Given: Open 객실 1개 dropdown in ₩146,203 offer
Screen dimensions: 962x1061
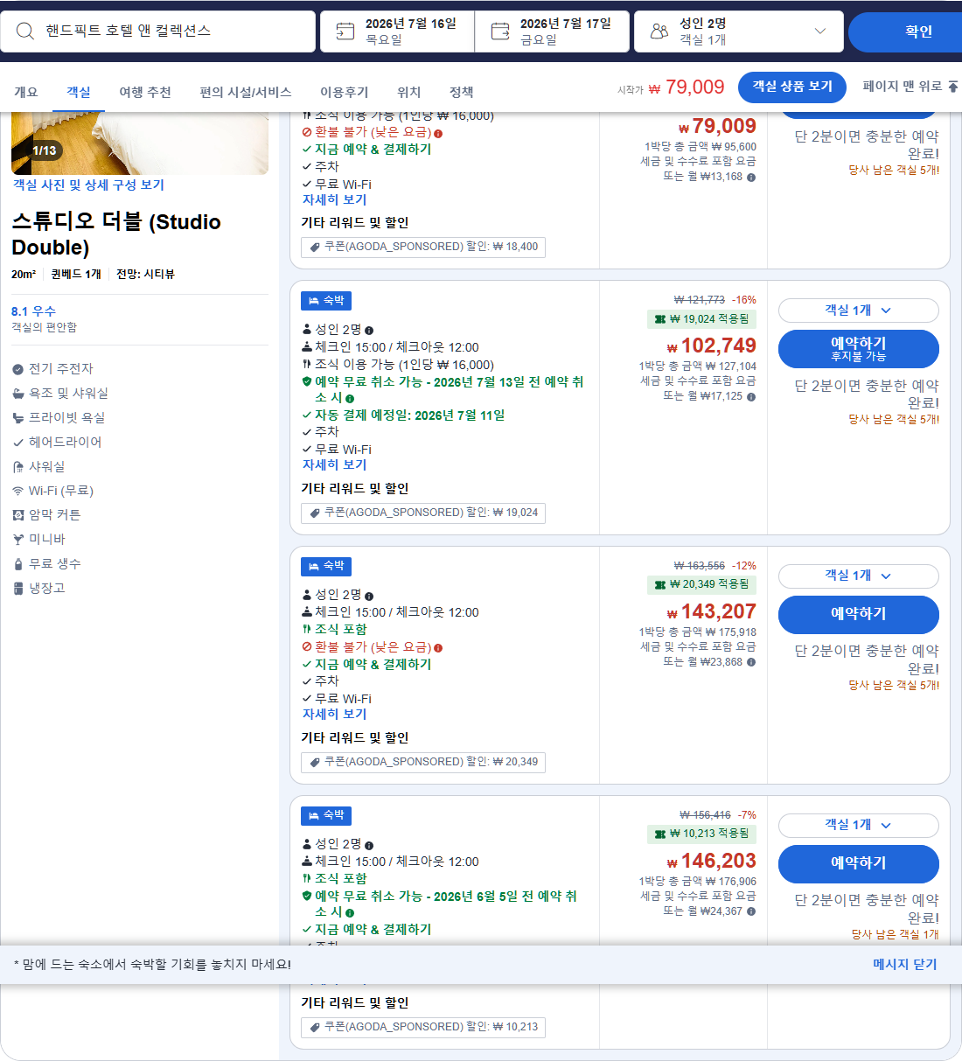Looking at the screenshot, I should (858, 825).
